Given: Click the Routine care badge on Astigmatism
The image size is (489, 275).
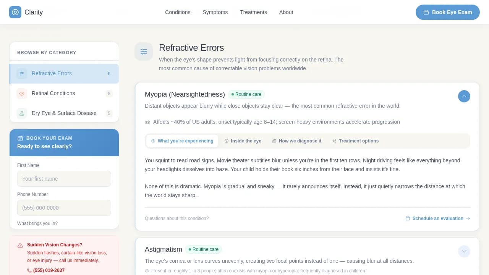Looking at the screenshot, I should pos(204,249).
